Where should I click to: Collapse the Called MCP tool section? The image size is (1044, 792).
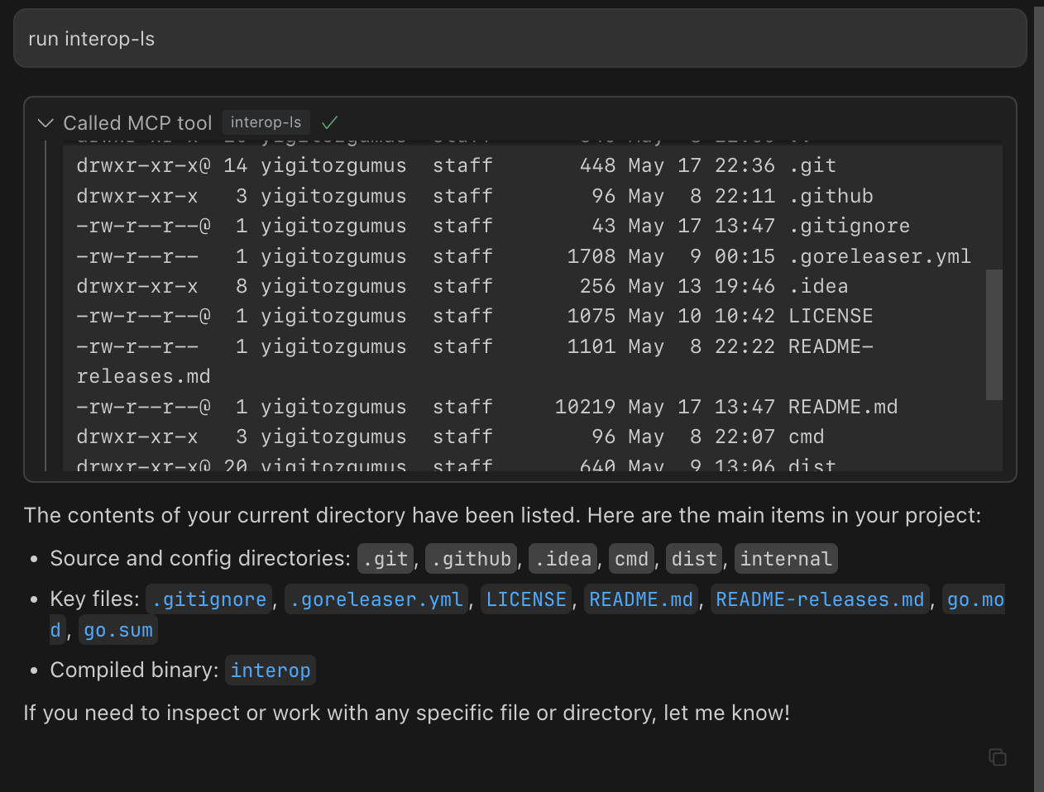(45, 123)
